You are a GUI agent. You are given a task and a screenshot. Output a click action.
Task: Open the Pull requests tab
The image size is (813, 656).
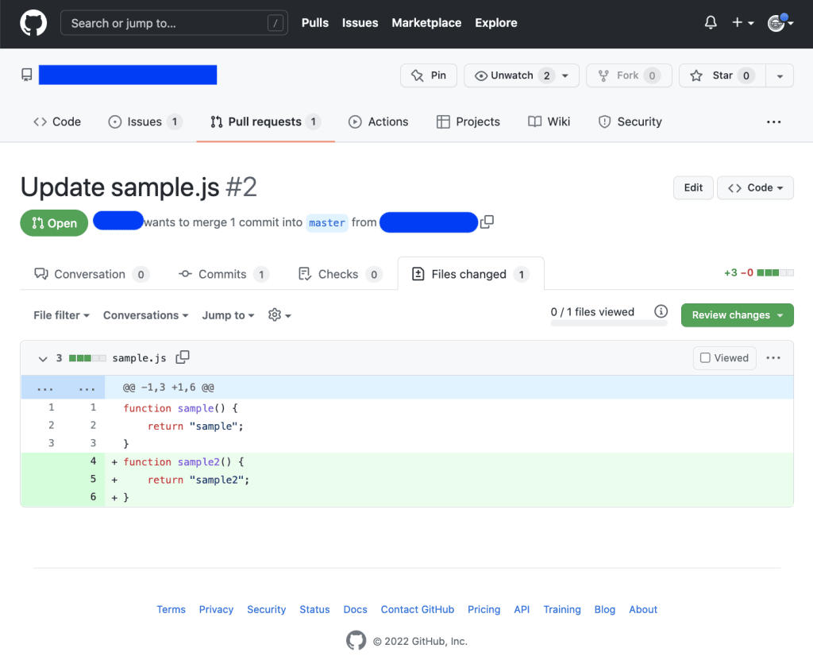(x=265, y=122)
